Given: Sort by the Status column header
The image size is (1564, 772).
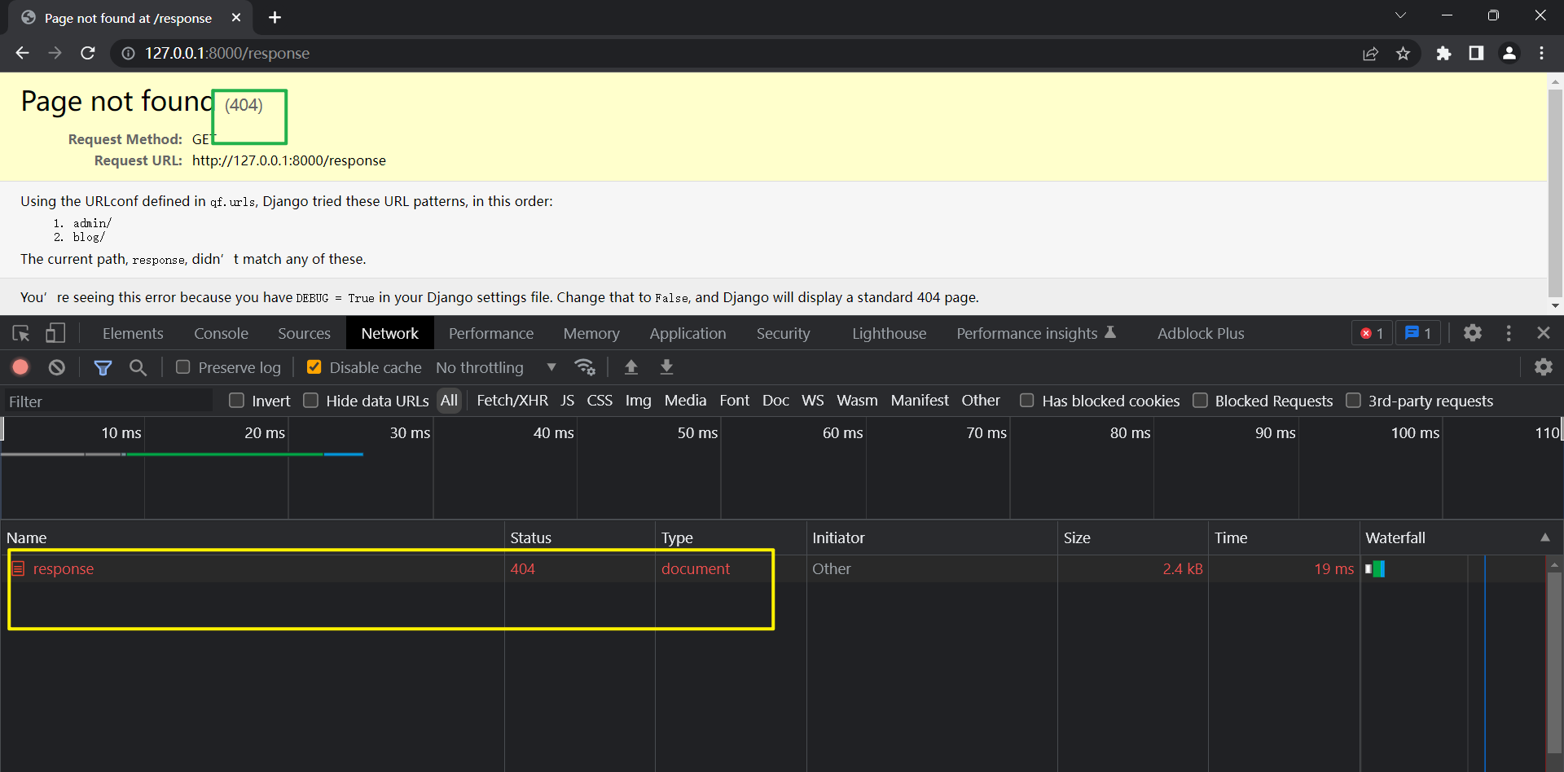Looking at the screenshot, I should coord(580,537).
